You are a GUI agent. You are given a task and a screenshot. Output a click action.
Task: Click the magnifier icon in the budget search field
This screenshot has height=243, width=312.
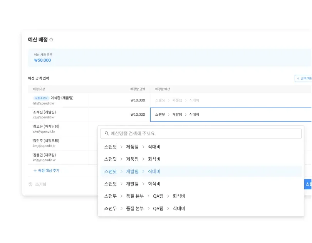tap(106, 133)
